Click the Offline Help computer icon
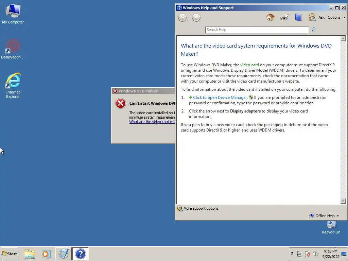This screenshot has width=348, height=261. [312, 216]
